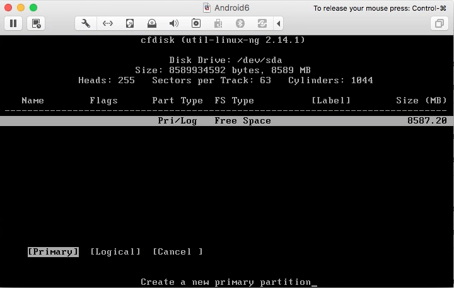Click the USB device icon

[x=218, y=23]
